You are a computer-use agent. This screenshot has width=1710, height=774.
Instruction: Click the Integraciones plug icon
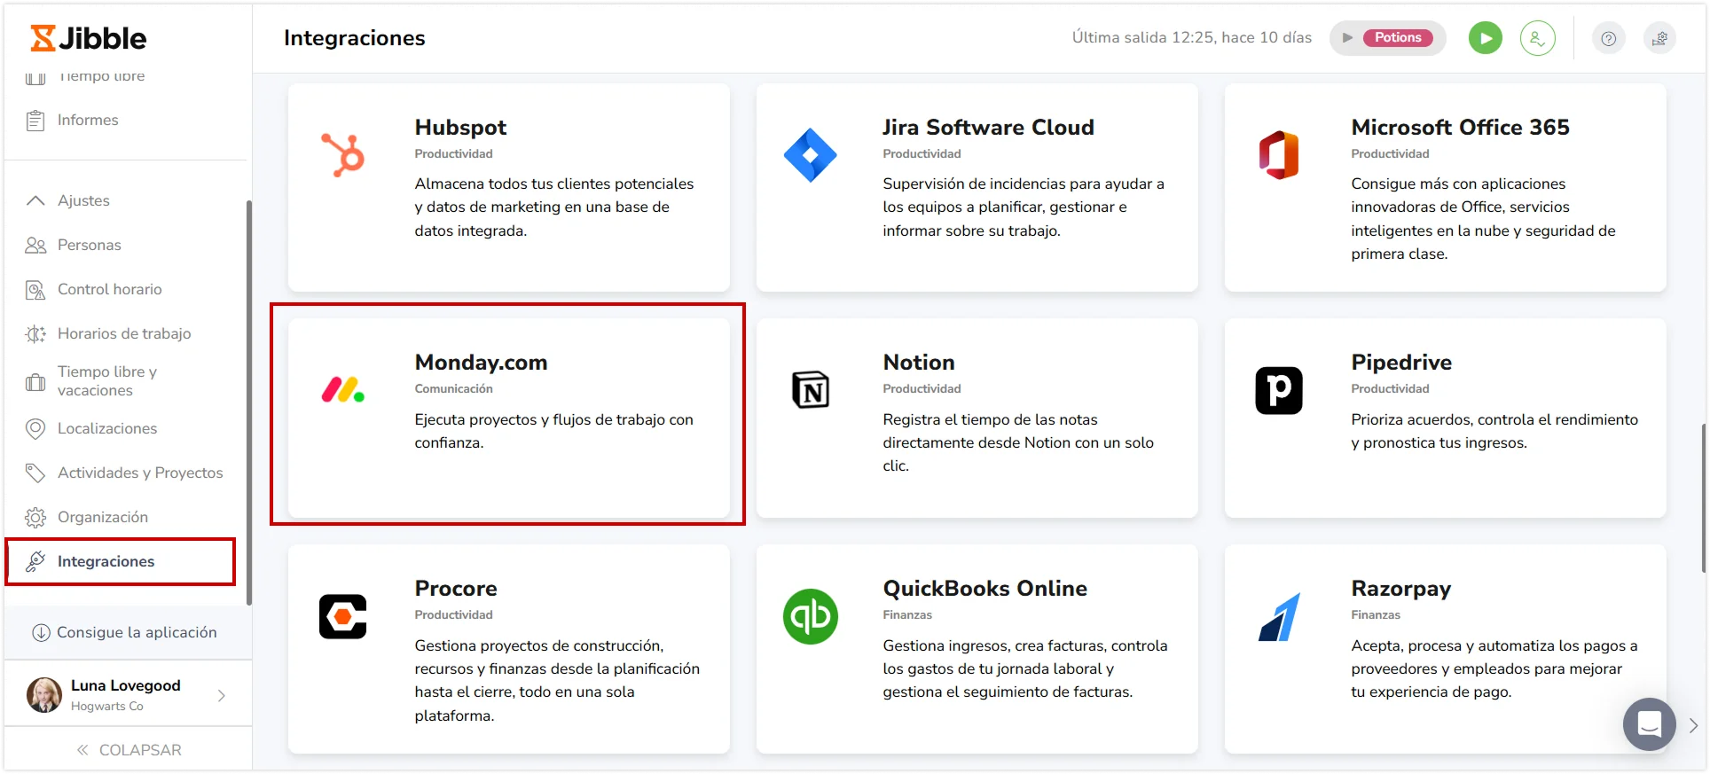pos(35,561)
